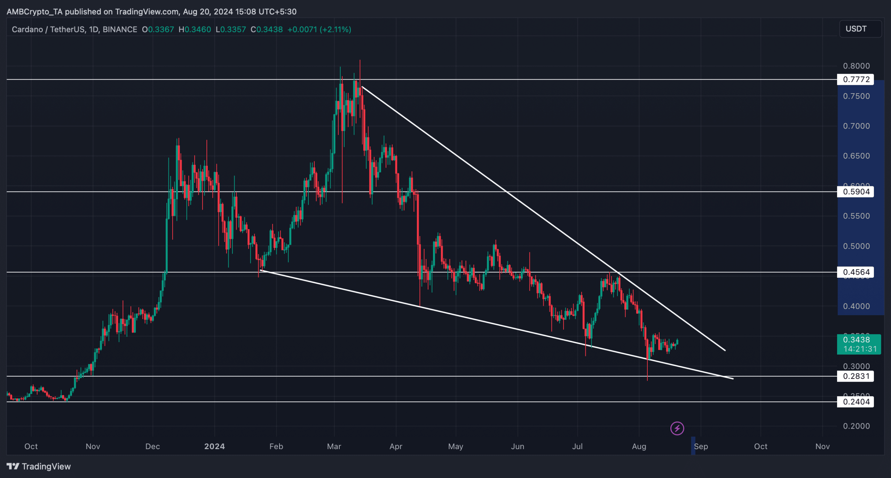Click the +0.0071 (+2.11%) change value
Screen dimensions: 891x478
(x=319, y=30)
